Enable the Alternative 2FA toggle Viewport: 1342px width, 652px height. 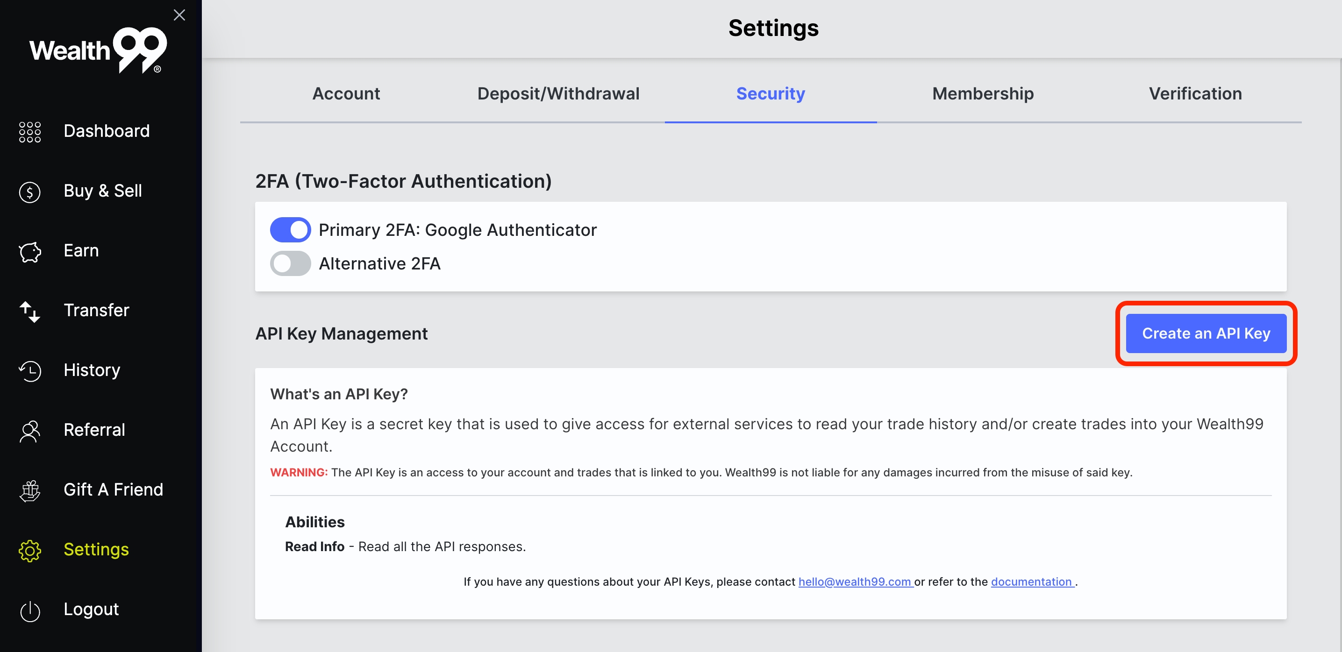coord(290,263)
